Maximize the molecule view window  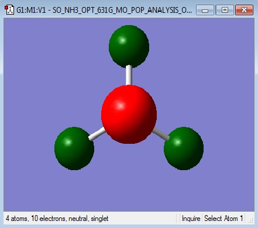[225, 10]
